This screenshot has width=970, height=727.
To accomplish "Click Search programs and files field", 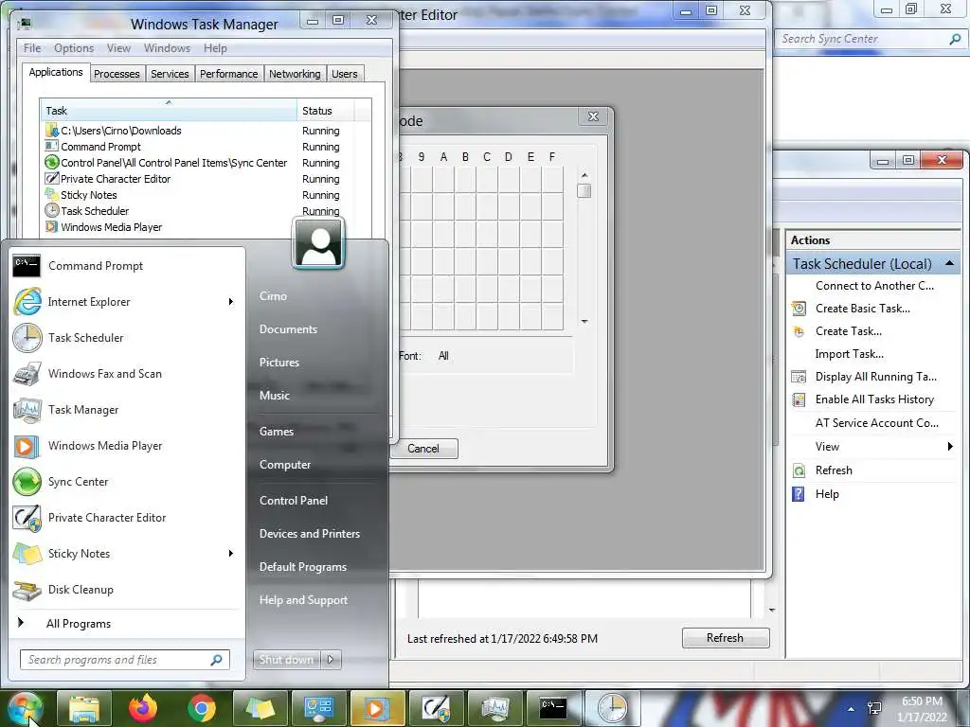I will tap(124, 660).
